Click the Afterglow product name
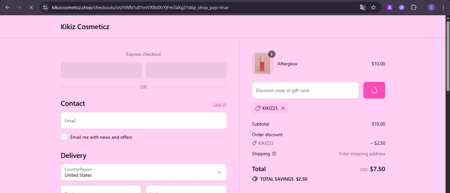 (287, 64)
